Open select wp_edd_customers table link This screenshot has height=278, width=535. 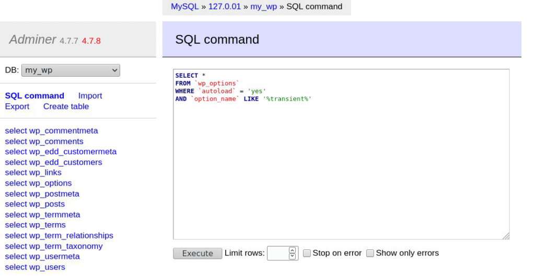pyautogui.click(x=53, y=162)
